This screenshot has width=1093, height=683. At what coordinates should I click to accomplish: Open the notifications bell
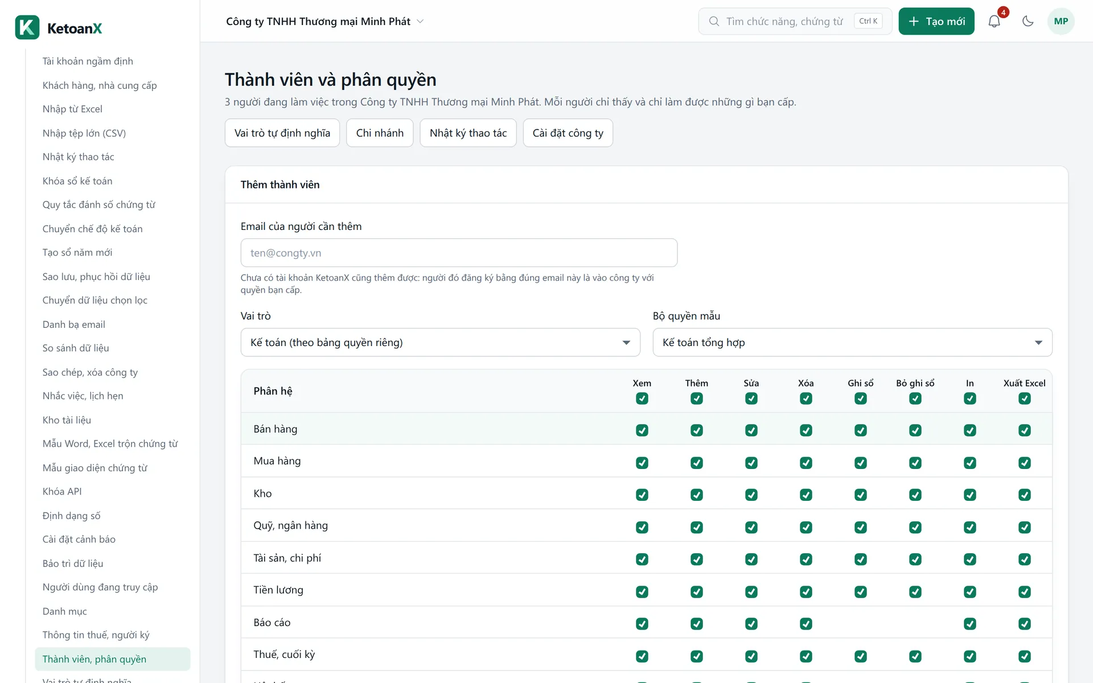tap(994, 22)
